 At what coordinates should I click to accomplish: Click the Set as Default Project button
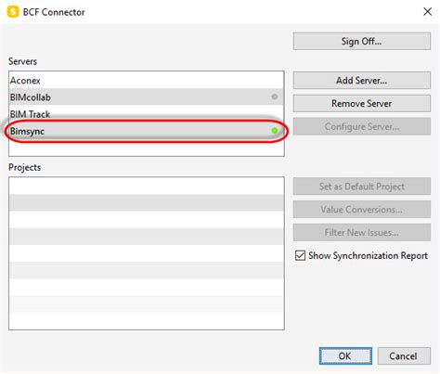tap(362, 187)
